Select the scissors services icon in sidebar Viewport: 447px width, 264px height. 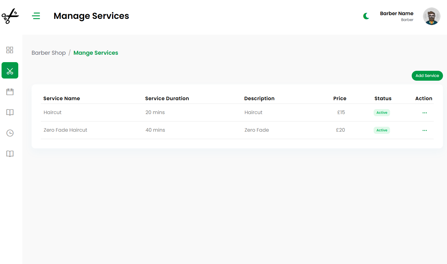[x=10, y=71]
